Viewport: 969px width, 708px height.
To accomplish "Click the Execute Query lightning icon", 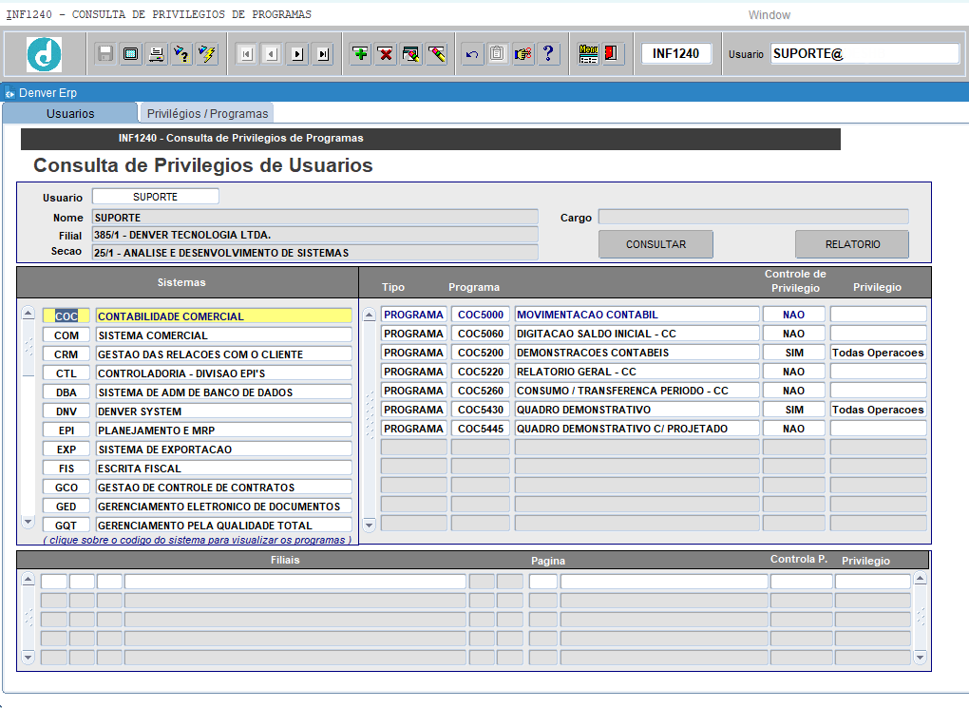I will (207, 54).
